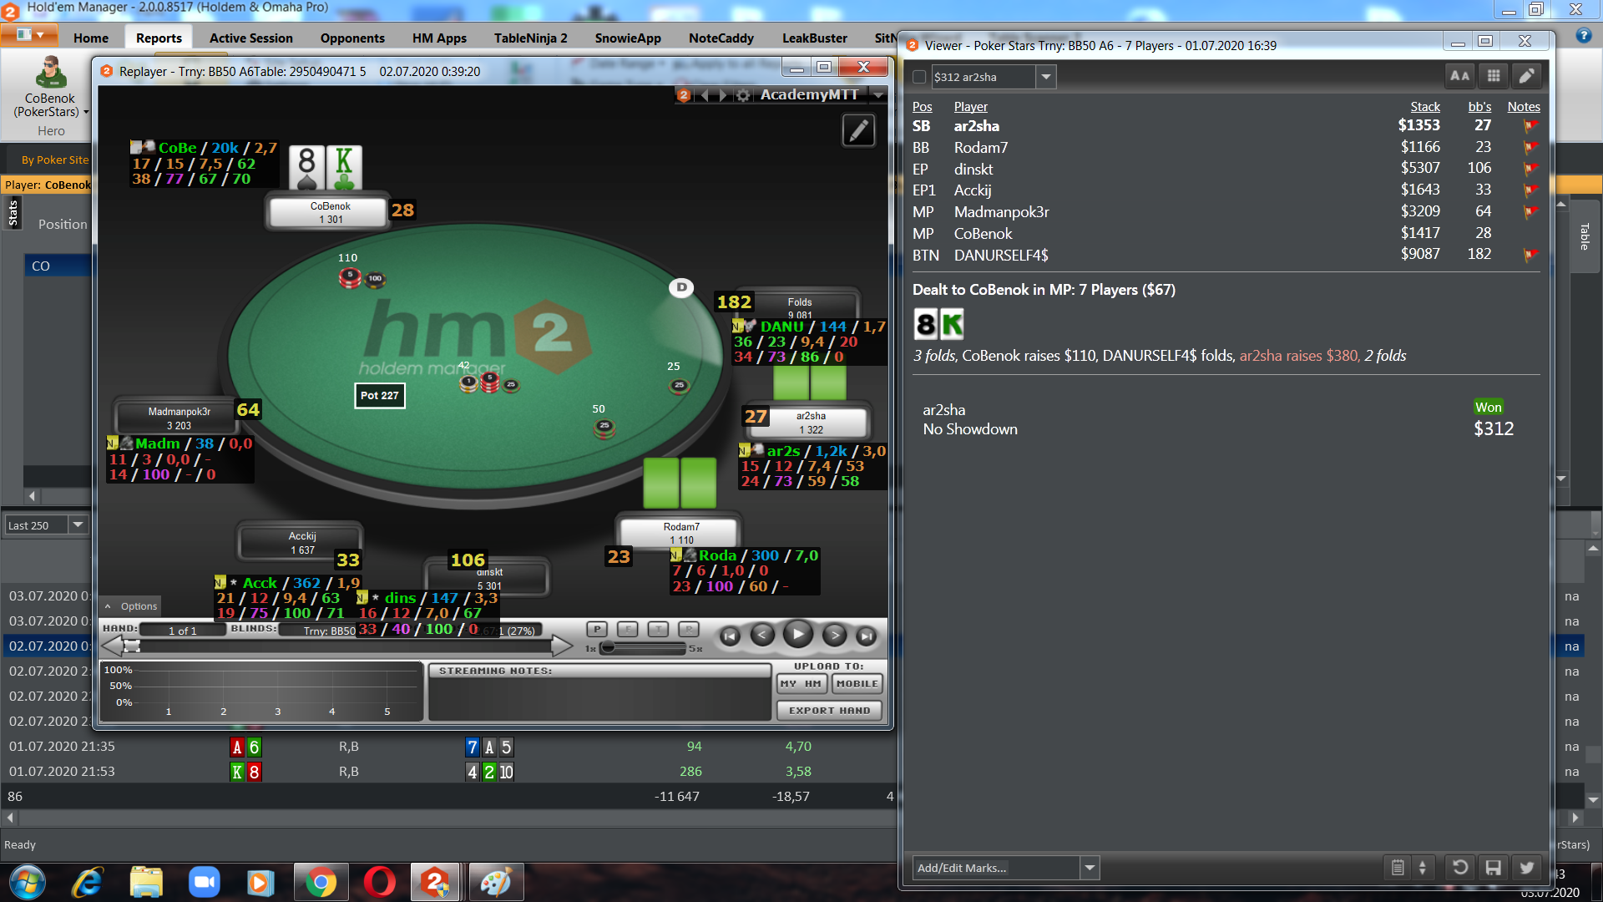1603x902 pixels.
Task: Expand the replayer Options panel
Action: tap(131, 606)
